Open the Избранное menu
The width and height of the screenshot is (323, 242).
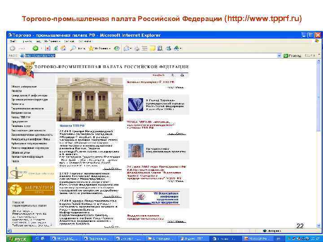coord(52,41)
